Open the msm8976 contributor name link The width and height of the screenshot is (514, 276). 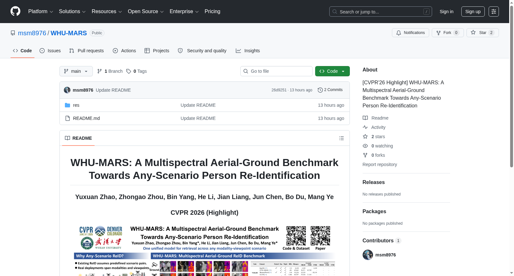pos(385,255)
